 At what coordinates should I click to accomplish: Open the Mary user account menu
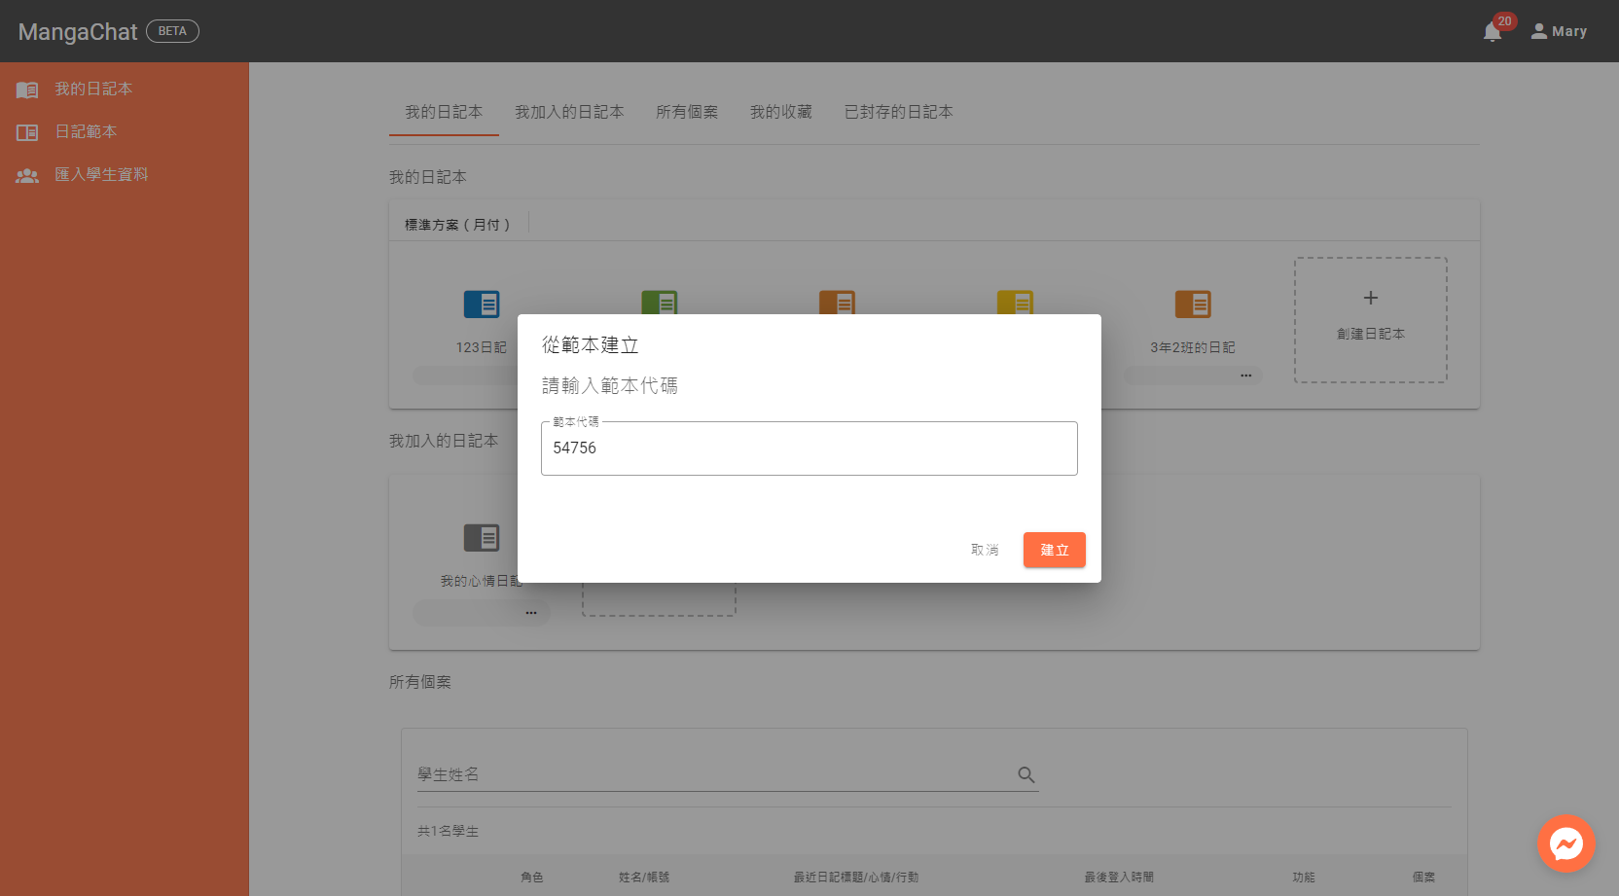[1559, 31]
